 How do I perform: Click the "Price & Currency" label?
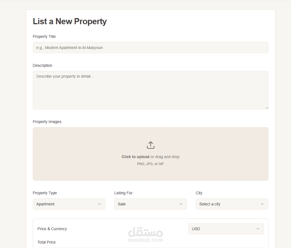click(x=52, y=229)
